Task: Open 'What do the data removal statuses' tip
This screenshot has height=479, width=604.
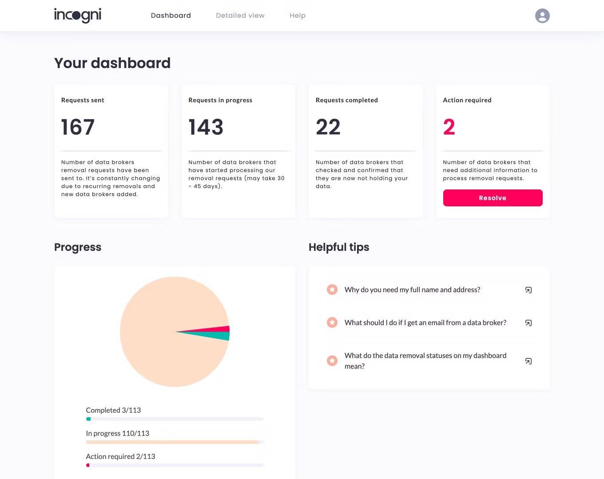Action: pyautogui.click(x=425, y=361)
